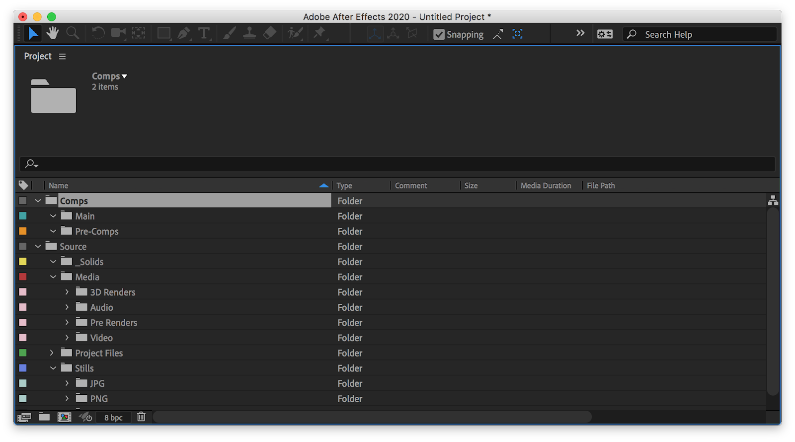
Task: Delete selected item with trash icon
Action: [x=141, y=417]
